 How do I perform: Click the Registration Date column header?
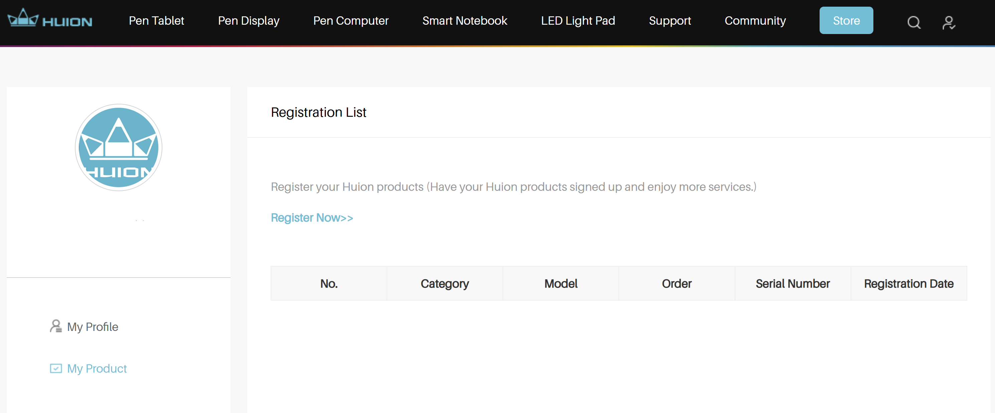click(x=908, y=284)
